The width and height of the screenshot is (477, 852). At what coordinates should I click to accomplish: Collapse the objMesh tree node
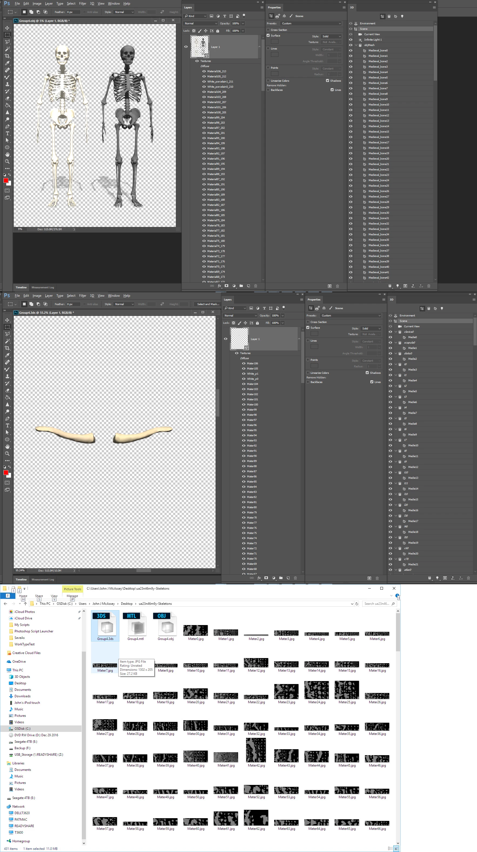[356, 45]
